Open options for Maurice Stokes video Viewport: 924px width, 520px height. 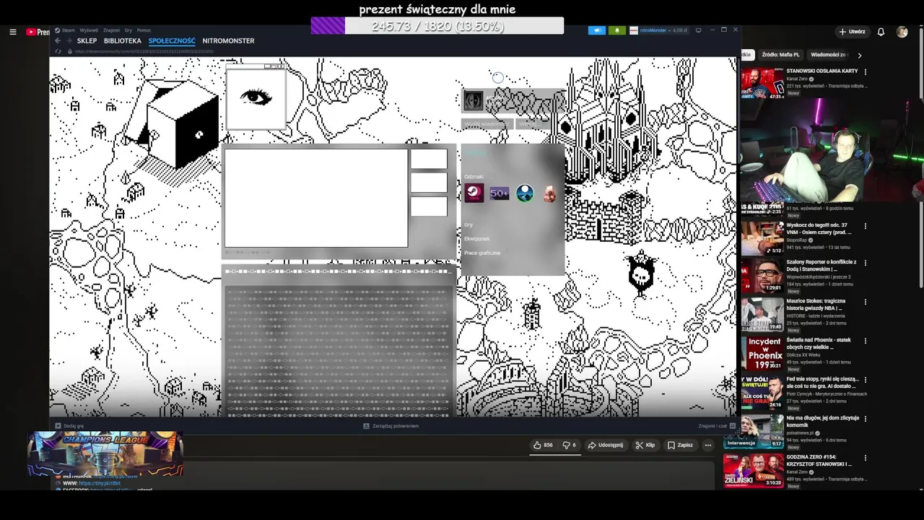pos(865,302)
